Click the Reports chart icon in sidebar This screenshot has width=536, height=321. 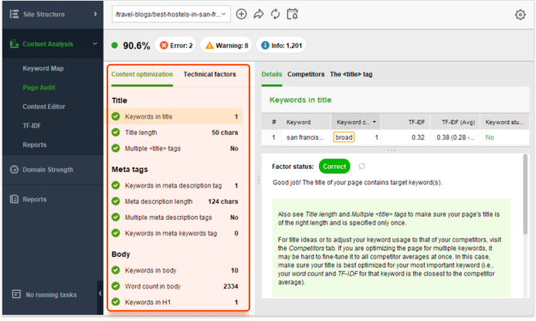pos(15,199)
